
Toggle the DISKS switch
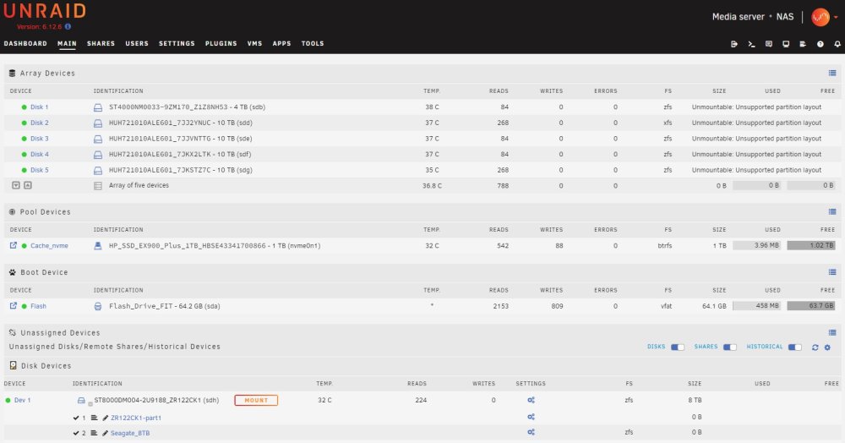(678, 347)
